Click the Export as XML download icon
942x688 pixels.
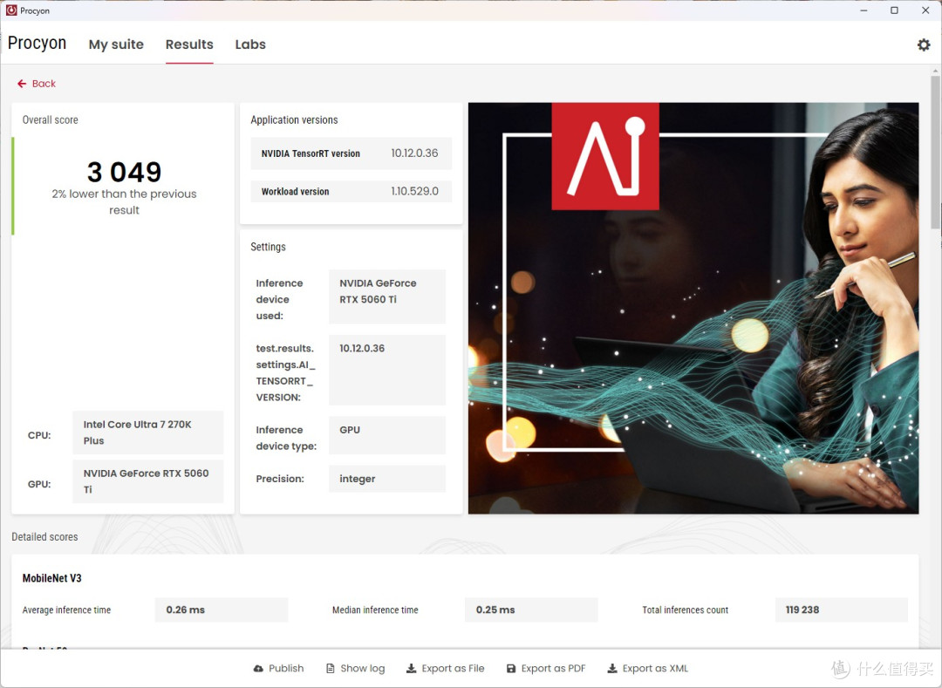612,668
